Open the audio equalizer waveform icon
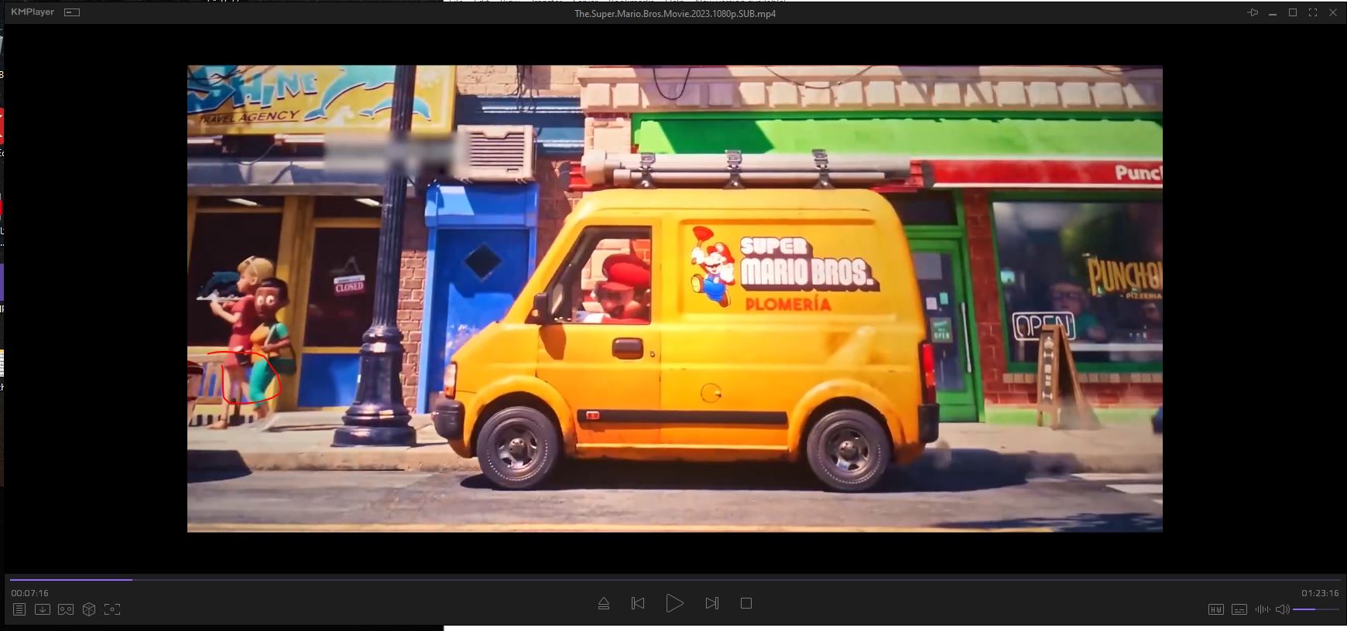Image resolution: width=1347 pixels, height=631 pixels. pos(1262,609)
